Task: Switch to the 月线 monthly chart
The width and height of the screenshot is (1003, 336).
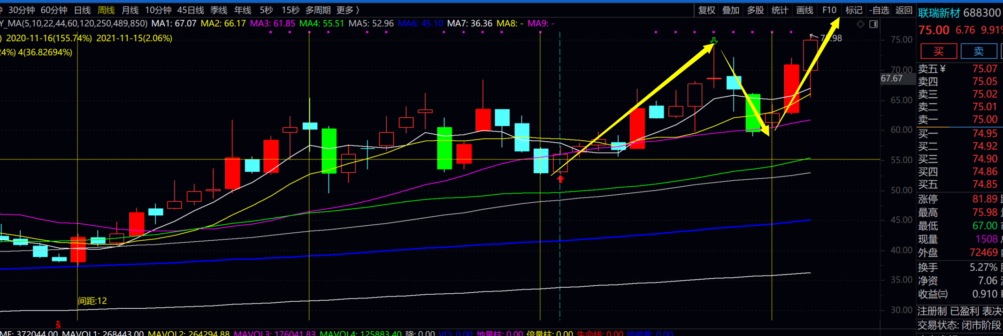Action: pyautogui.click(x=130, y=10)
